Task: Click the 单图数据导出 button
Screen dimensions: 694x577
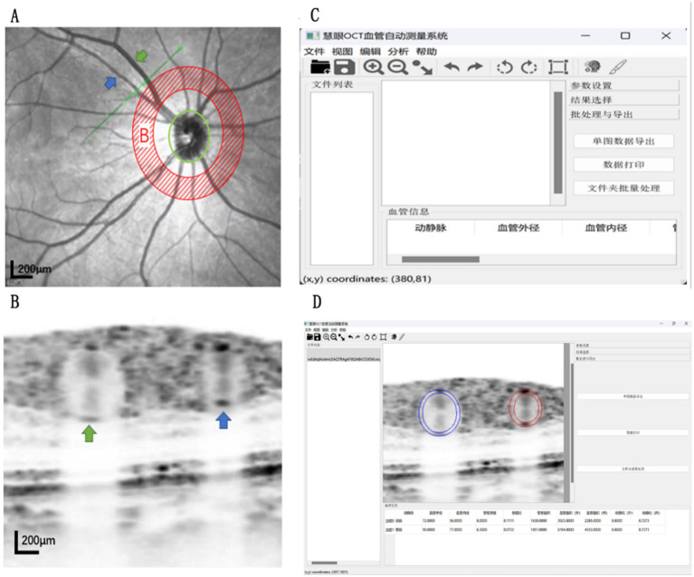Action: [623, 141]
